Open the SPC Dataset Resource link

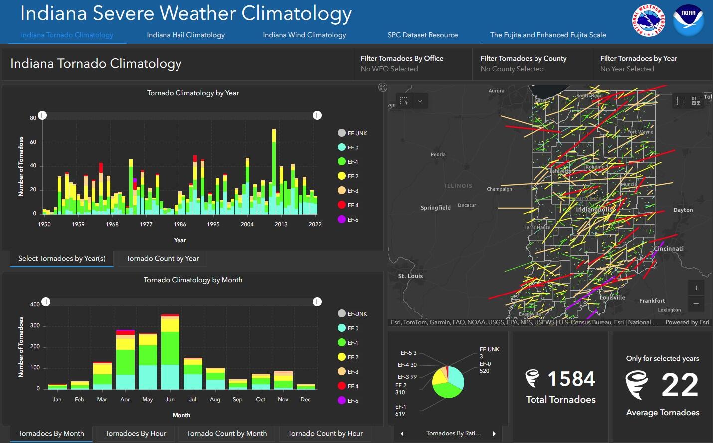422,35
